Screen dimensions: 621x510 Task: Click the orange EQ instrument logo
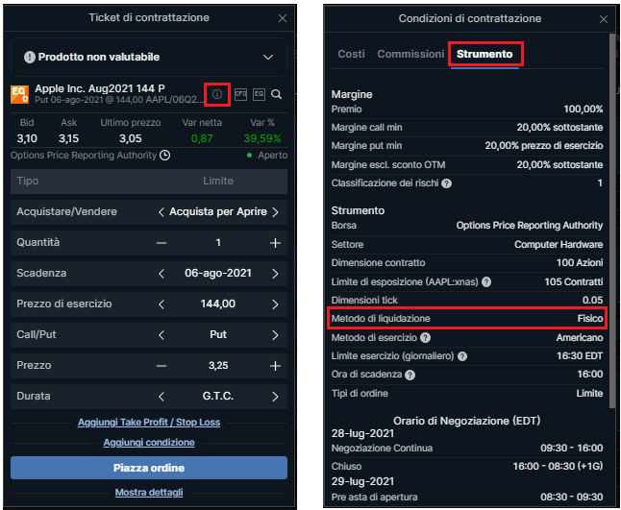coord(19,94)
